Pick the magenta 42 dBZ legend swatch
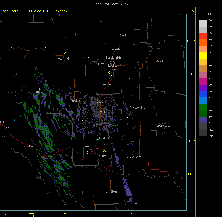The height and width of the screenshot is (217, 222). click(202, 81)
